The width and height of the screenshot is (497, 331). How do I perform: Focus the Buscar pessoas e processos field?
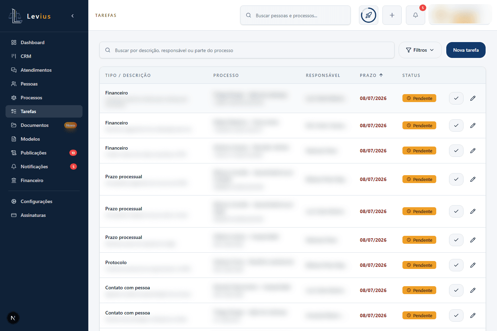295,15
